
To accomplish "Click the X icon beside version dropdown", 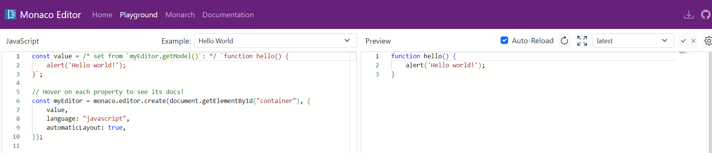I will click(x=694, y=41).
